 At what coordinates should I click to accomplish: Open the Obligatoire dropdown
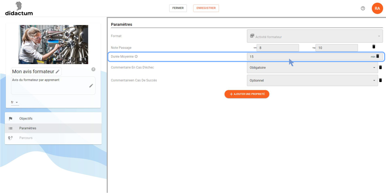pos(312,67)
